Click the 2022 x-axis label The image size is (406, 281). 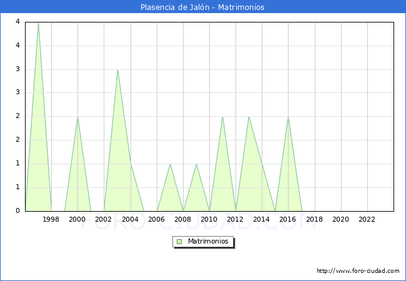367,219
